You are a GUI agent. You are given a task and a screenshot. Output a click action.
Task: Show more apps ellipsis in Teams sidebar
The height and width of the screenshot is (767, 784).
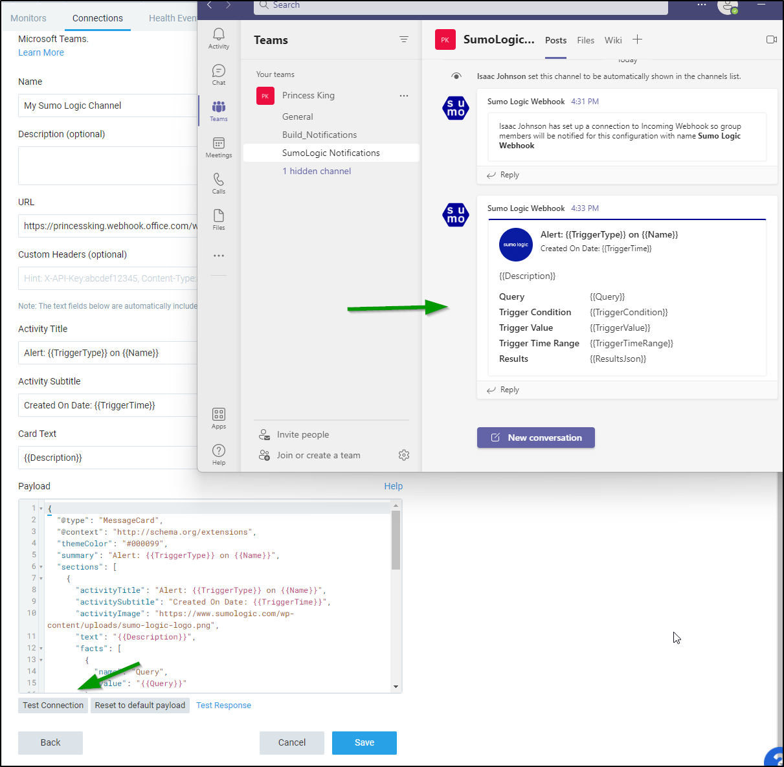click(219, 256)
